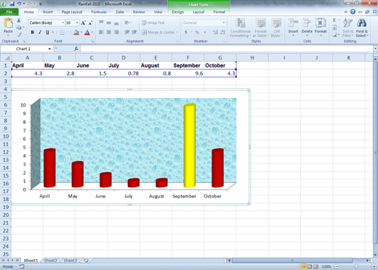Viewport: 378px width, 270px height.
Task: Click the Format as Table icon
Action: (x=260, y=23)
